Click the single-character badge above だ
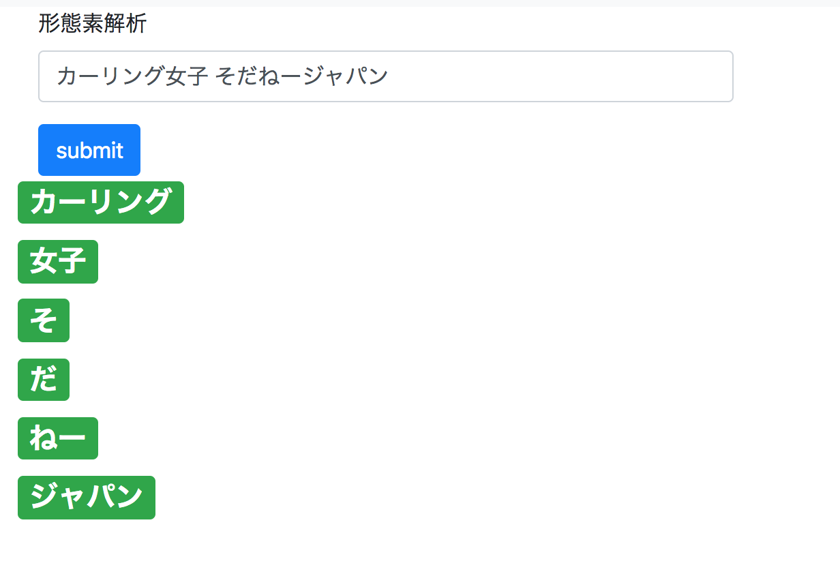Viewport: 840px width, 574px height. click(44, 320)
